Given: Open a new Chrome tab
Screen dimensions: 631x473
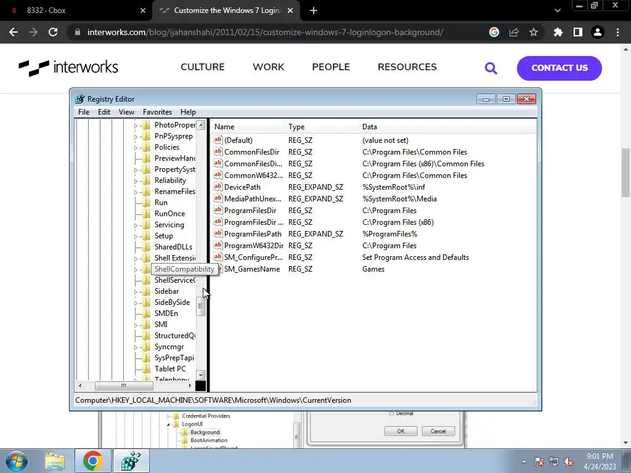Looking at the screenshot, I should pyautogui.click(x=314, y=10).
